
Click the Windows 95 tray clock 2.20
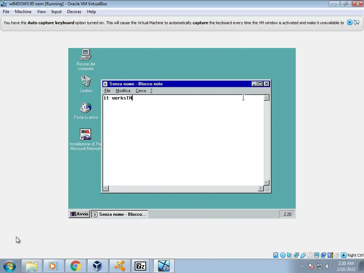tap(287, 214)
